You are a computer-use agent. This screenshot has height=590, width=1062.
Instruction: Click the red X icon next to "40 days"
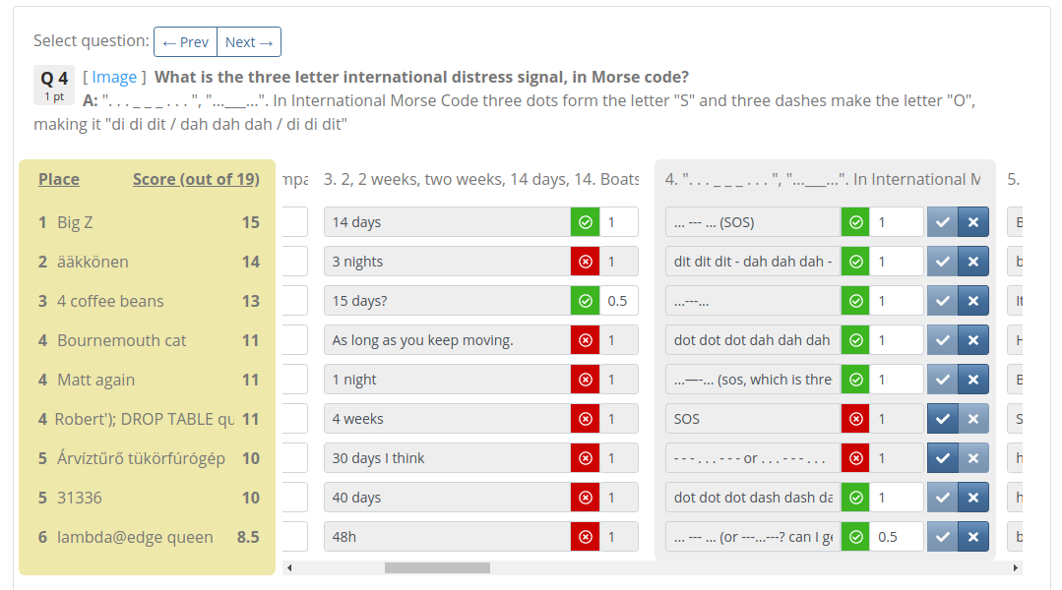586,497
